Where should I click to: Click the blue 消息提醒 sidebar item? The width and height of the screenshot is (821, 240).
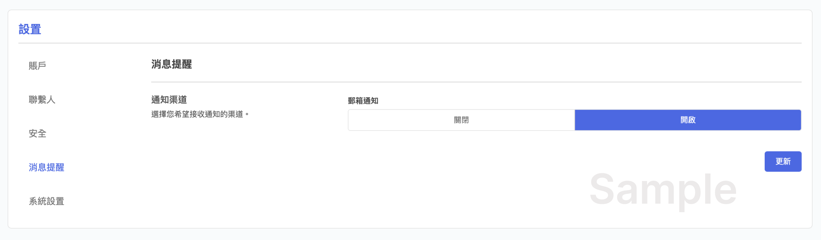pos(47,168)
